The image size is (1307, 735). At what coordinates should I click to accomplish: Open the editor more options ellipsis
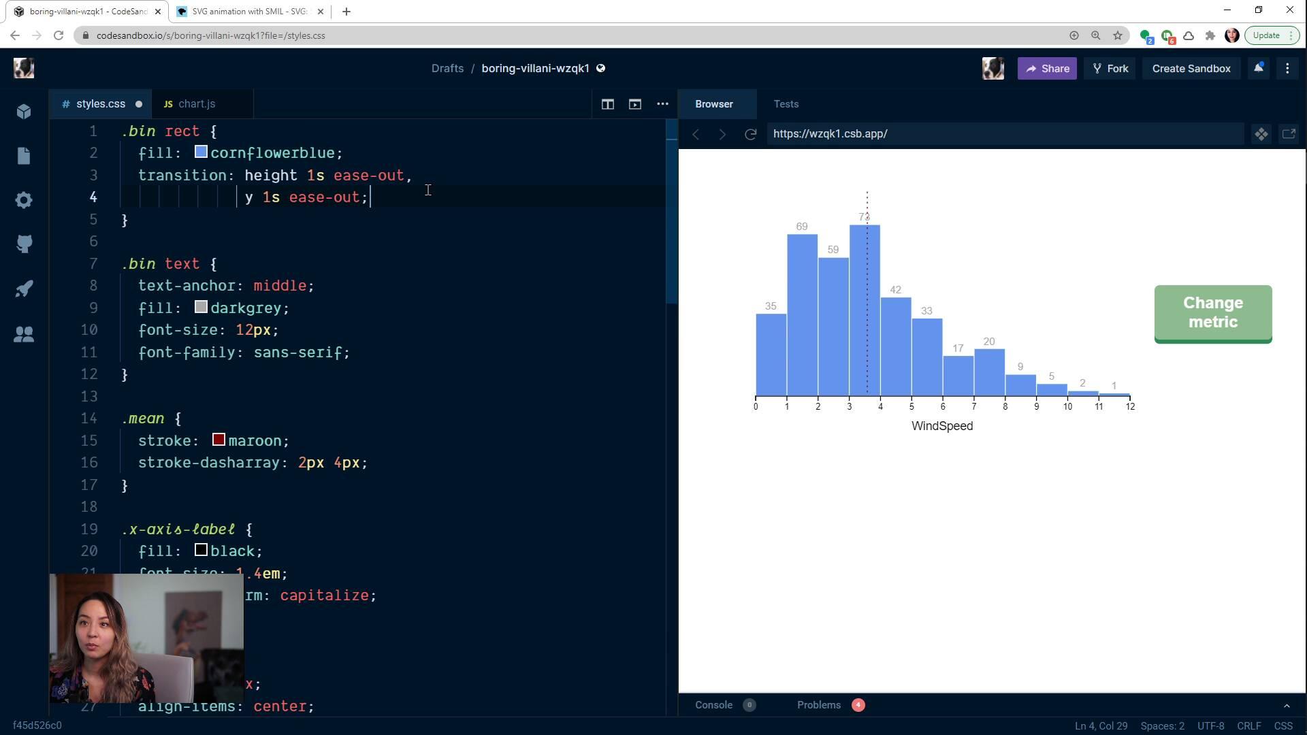tap(662, 104)
